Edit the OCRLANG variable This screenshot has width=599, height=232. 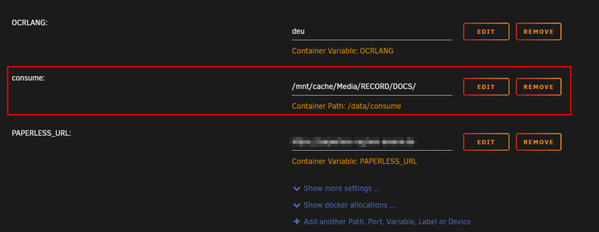coord(486,32)
